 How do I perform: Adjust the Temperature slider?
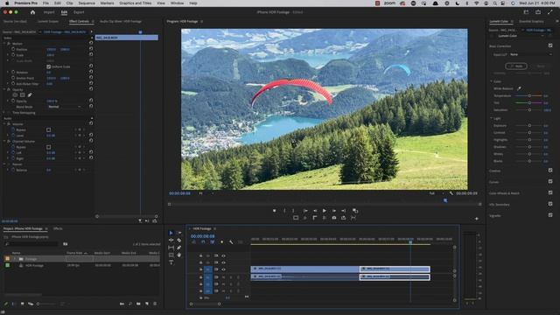point(529,95)
